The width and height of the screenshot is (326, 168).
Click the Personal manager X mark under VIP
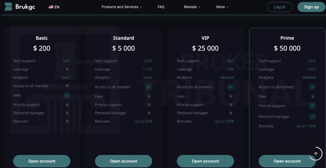pos(231,113)
